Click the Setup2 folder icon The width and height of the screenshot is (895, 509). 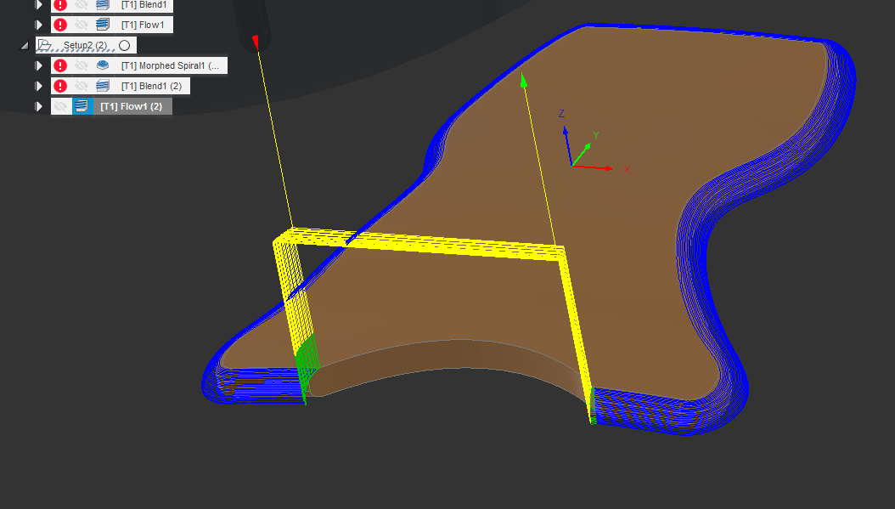(x=44, y=44)
